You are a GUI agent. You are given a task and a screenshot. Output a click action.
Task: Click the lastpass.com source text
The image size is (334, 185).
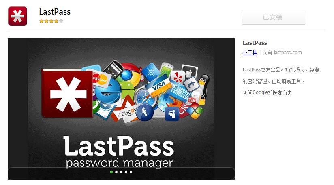[x=288, y=53]
